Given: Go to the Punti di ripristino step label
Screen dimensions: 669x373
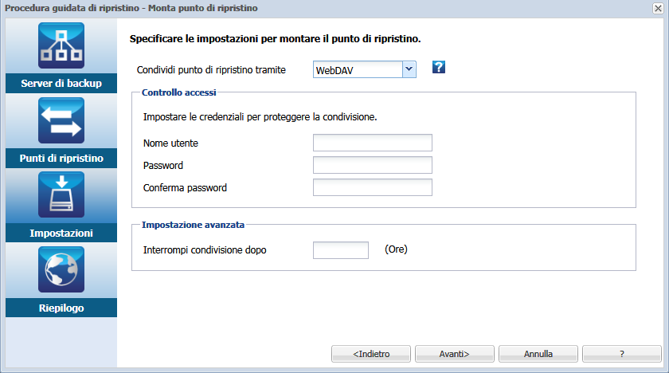Looking at the screenshot, I should pyautogui.click(x=61, y=159).
